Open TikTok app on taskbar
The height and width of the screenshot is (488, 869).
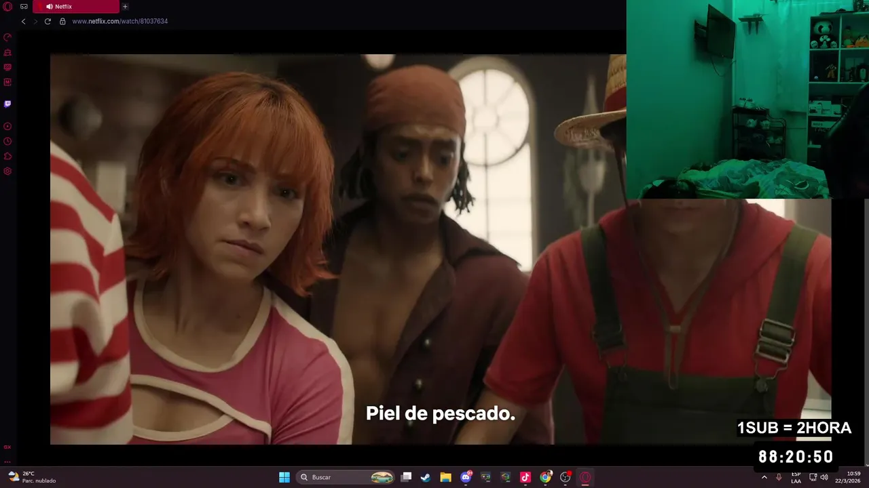pyautogui.click(x=525, y=477)
